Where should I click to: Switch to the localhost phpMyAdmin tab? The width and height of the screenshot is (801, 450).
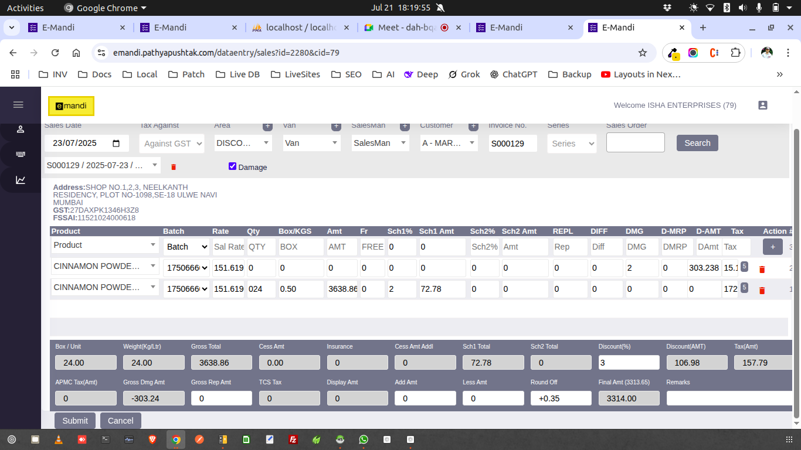301,28
